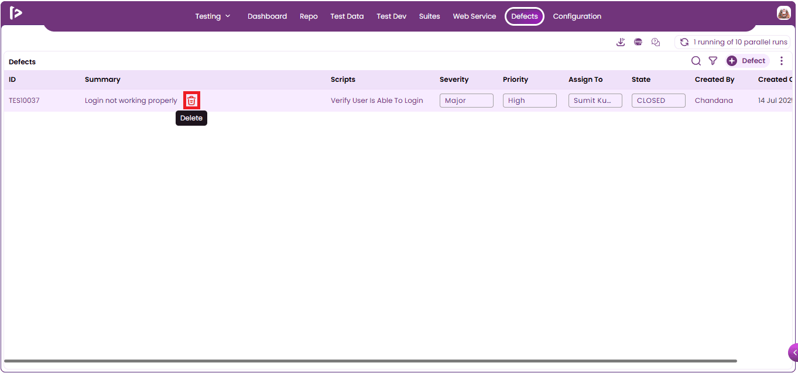Click the Assign To column header
The width and height of the screenshot is (798, 373).
(585, 80)
